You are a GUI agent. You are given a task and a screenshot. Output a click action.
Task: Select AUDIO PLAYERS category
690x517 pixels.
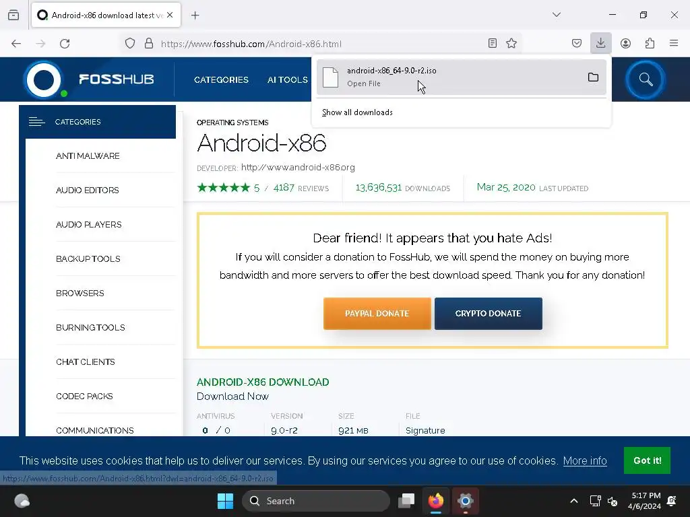click(x=88, y=225)
